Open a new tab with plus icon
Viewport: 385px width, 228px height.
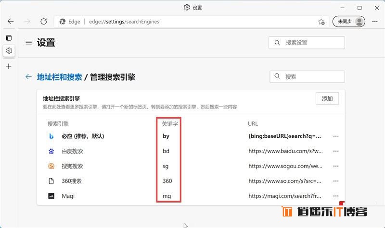tap(9, 66)
